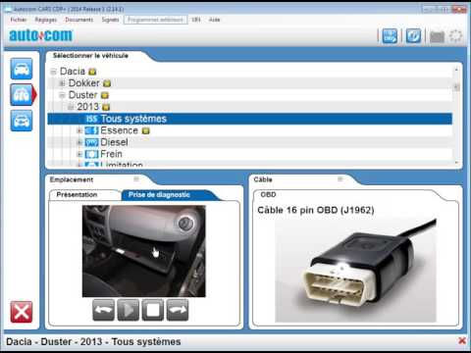Collapse the Duster tree node

tap(62, 95)
